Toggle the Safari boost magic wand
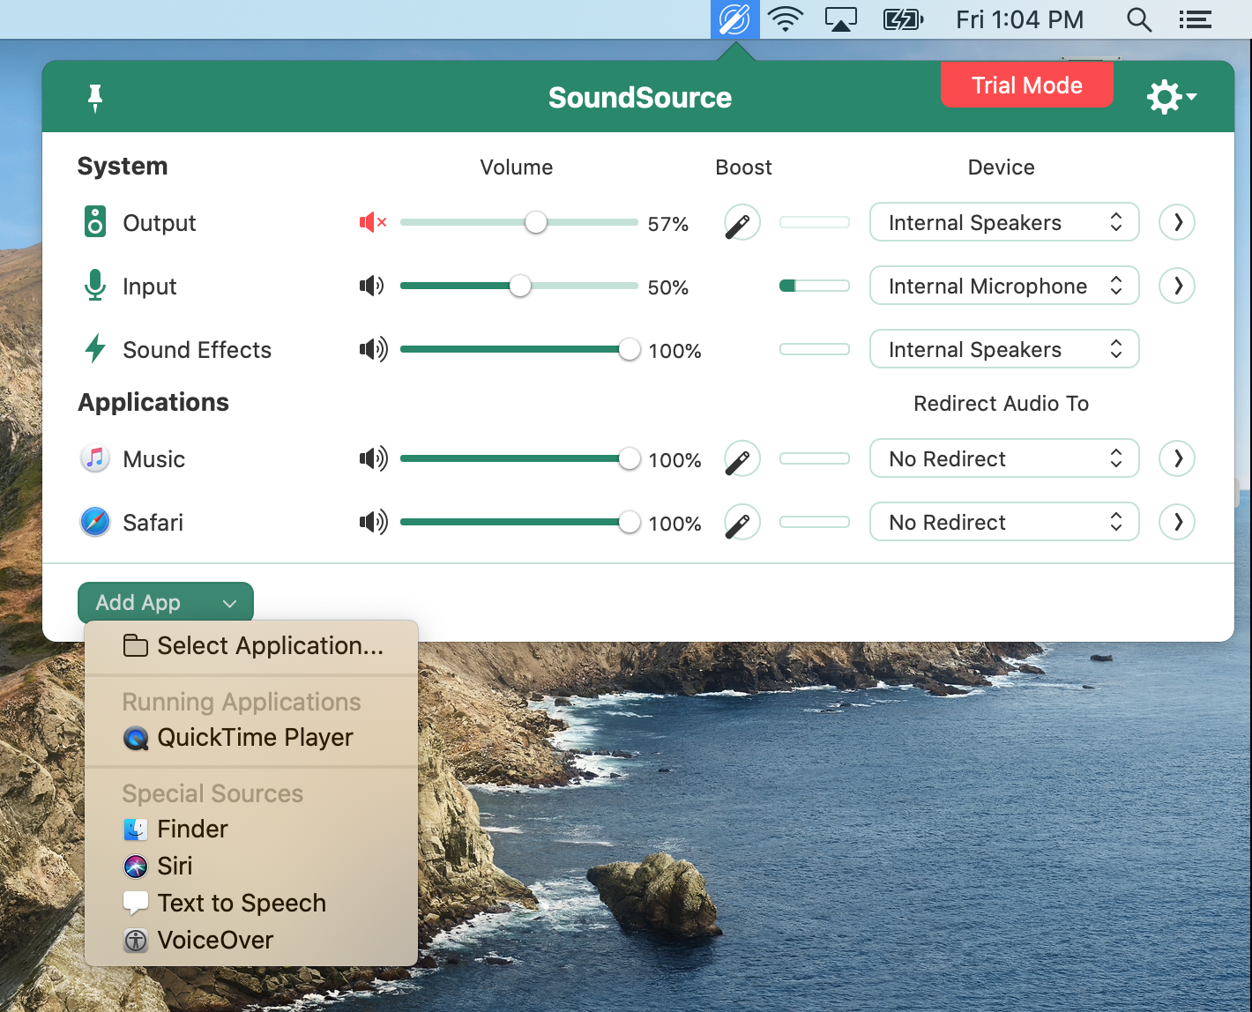This screenshot has height=1012, width=1252. click(742, 522)
